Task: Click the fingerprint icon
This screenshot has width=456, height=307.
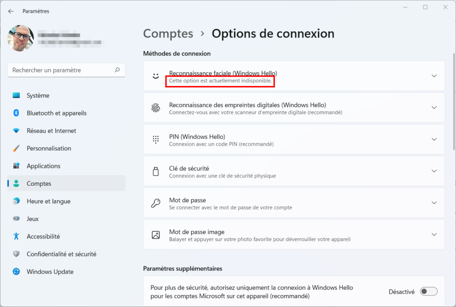Action: coord(156,108)
